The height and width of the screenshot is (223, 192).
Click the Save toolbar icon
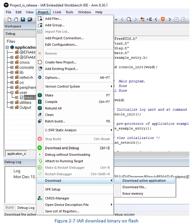click(x=23, y=19)
